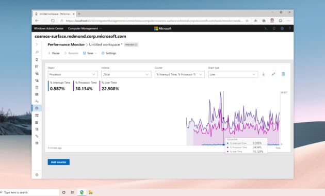The image size is (325, 196).
Task: Click Performance Monitor breadcrumb link
Action: click(x=66, y=44)
